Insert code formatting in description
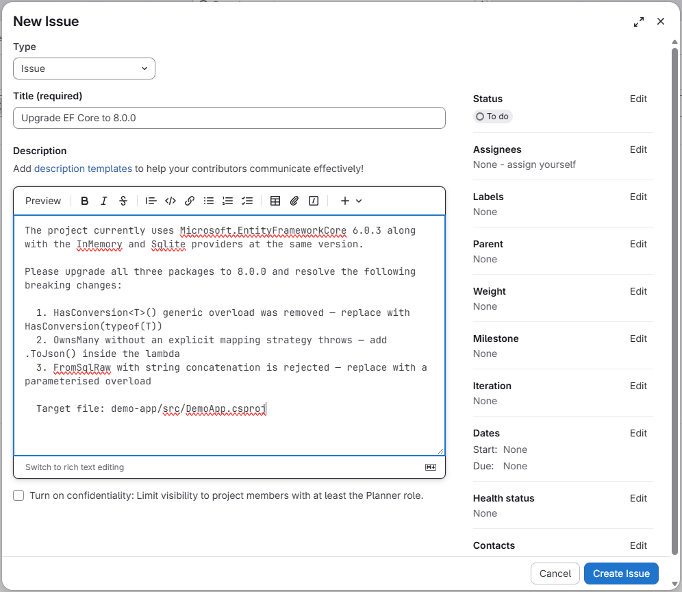The width and height of the screenshot is (682, 592). point(170,201)
